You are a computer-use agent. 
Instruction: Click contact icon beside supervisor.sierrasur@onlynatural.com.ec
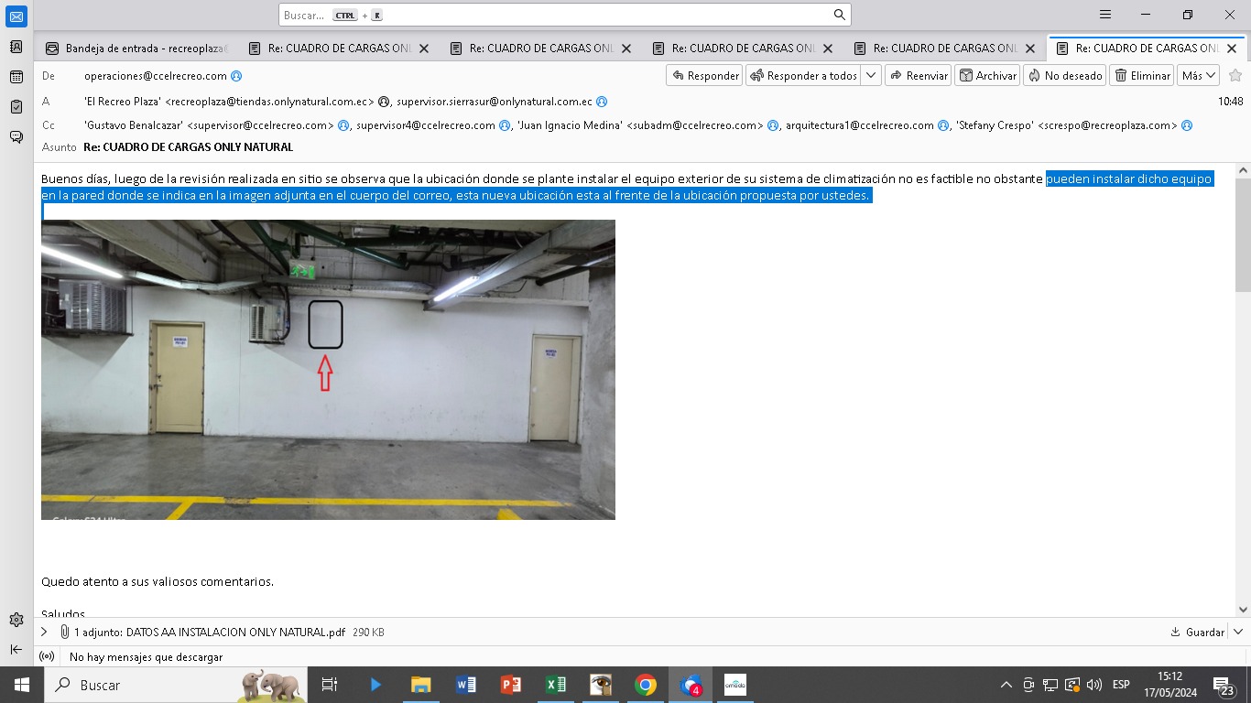pos(602,102)
